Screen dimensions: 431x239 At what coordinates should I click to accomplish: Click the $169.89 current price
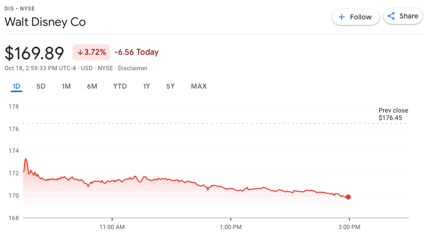coord(34,53)
